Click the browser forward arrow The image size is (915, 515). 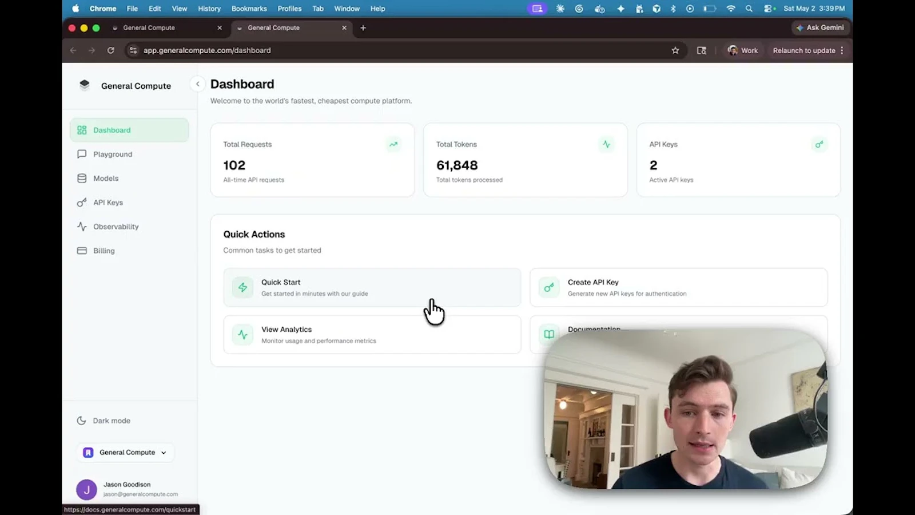(x=91, y=50)
